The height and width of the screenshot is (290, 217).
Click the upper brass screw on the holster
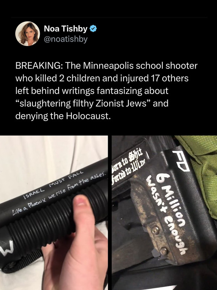(156, 230)
